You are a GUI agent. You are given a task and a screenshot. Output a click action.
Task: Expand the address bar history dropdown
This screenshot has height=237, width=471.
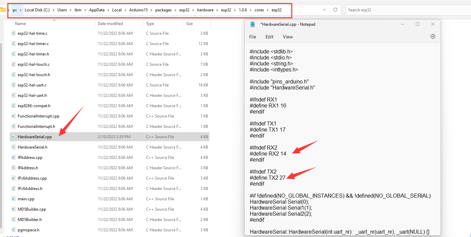tap(324, 10)
